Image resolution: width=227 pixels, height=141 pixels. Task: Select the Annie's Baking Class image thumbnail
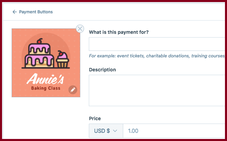[x=46, y=63]
